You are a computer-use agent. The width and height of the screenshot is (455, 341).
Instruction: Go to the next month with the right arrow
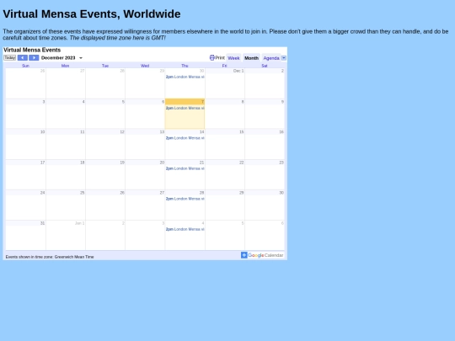pyautogui.click(x=34, y=58)
